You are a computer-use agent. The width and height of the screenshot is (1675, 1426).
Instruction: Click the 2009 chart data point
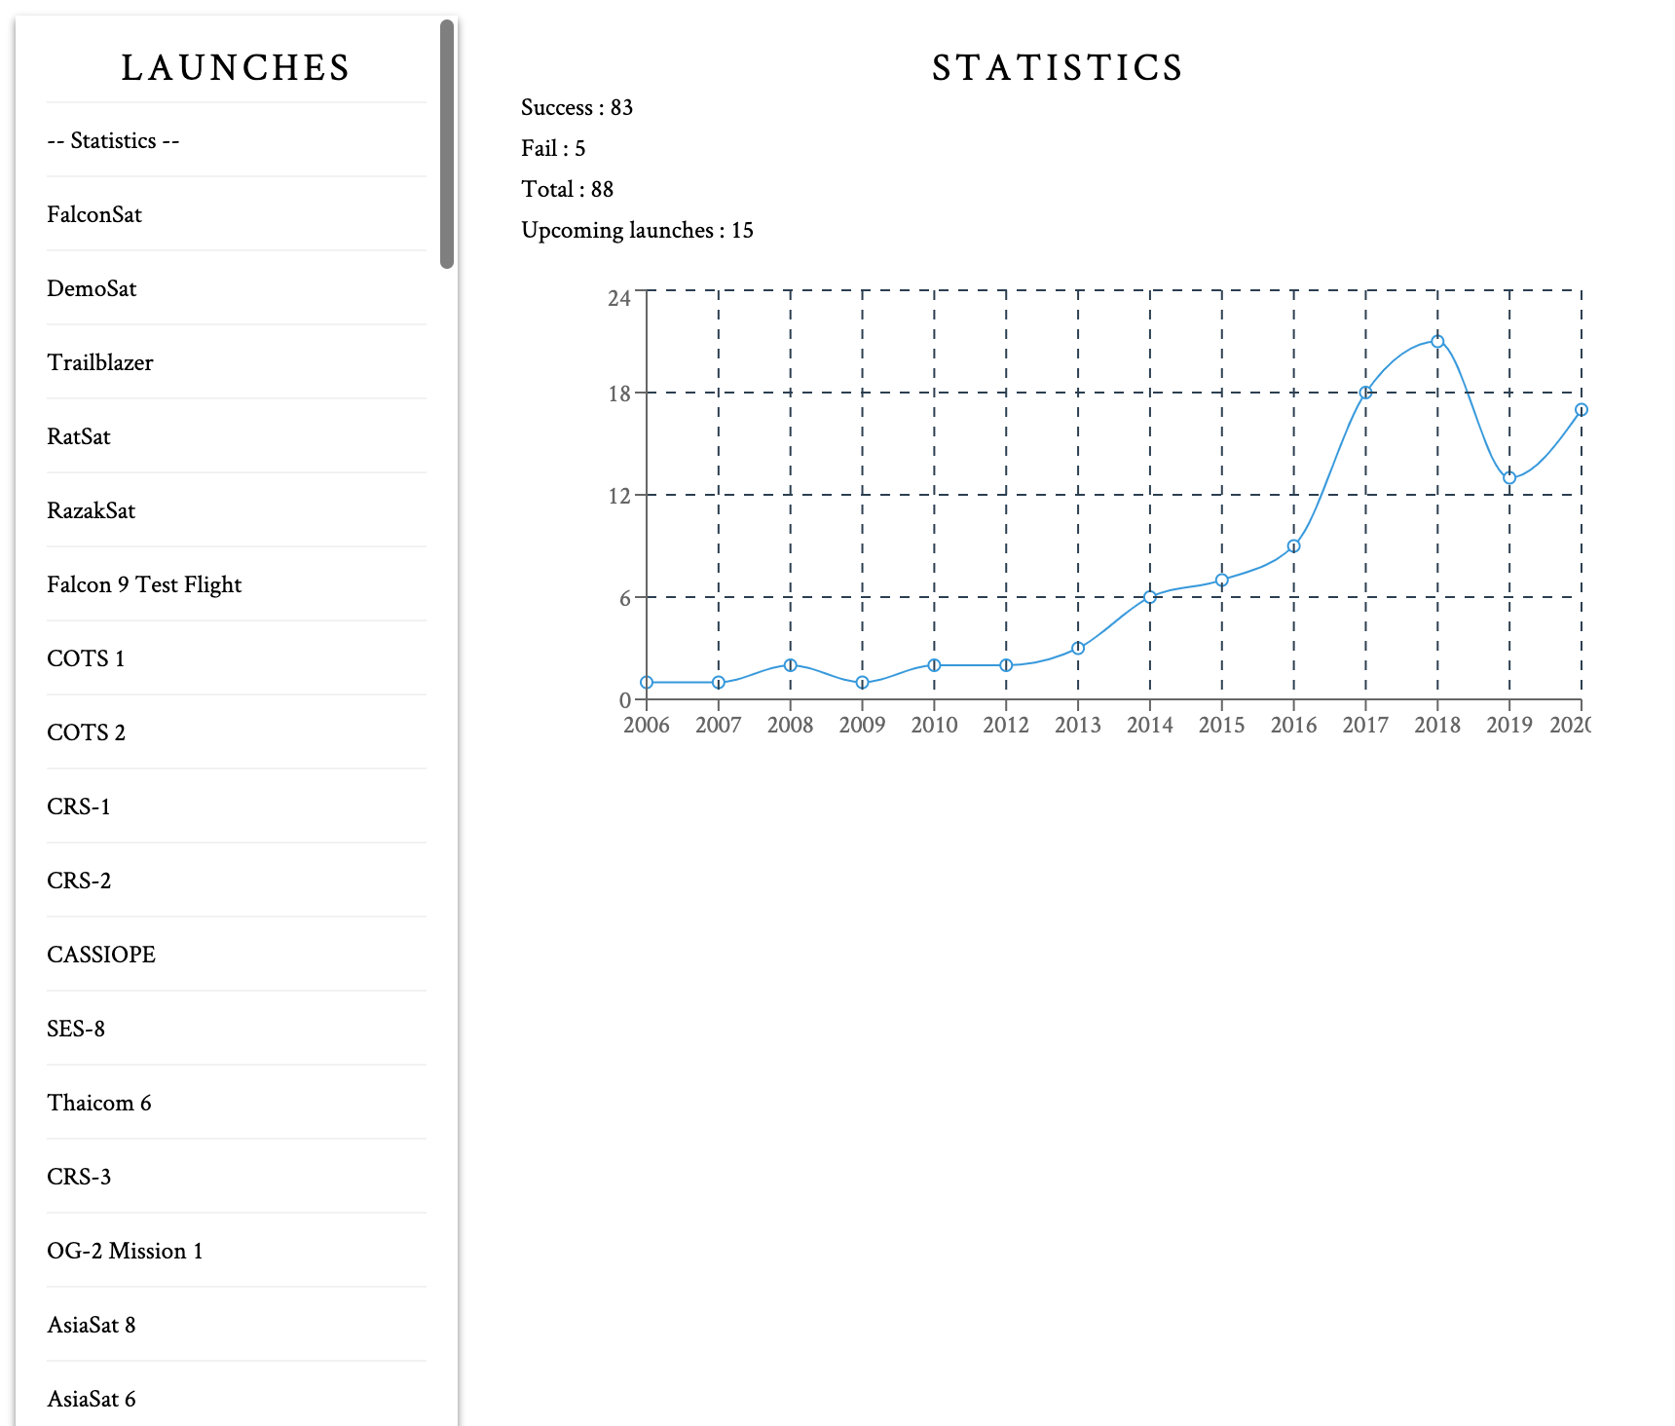click(862, 683)
